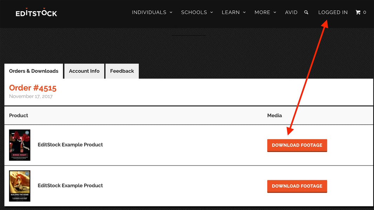Go to the Avid page

tap(291, 12)
